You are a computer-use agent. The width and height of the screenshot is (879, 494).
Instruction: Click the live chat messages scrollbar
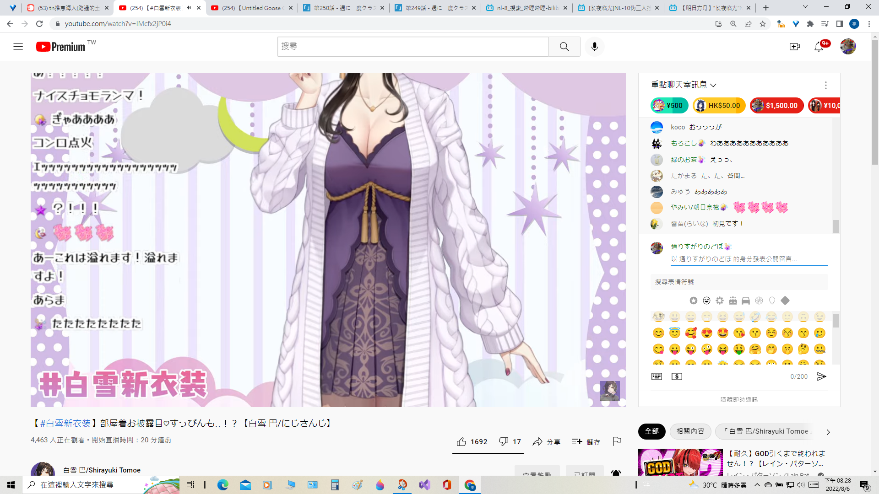point(836,226)
